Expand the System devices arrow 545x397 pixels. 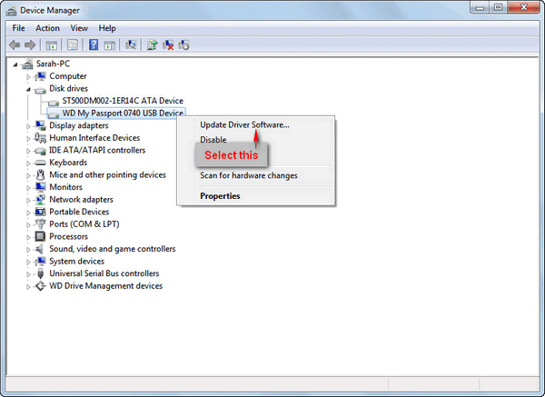coord(28,262)
